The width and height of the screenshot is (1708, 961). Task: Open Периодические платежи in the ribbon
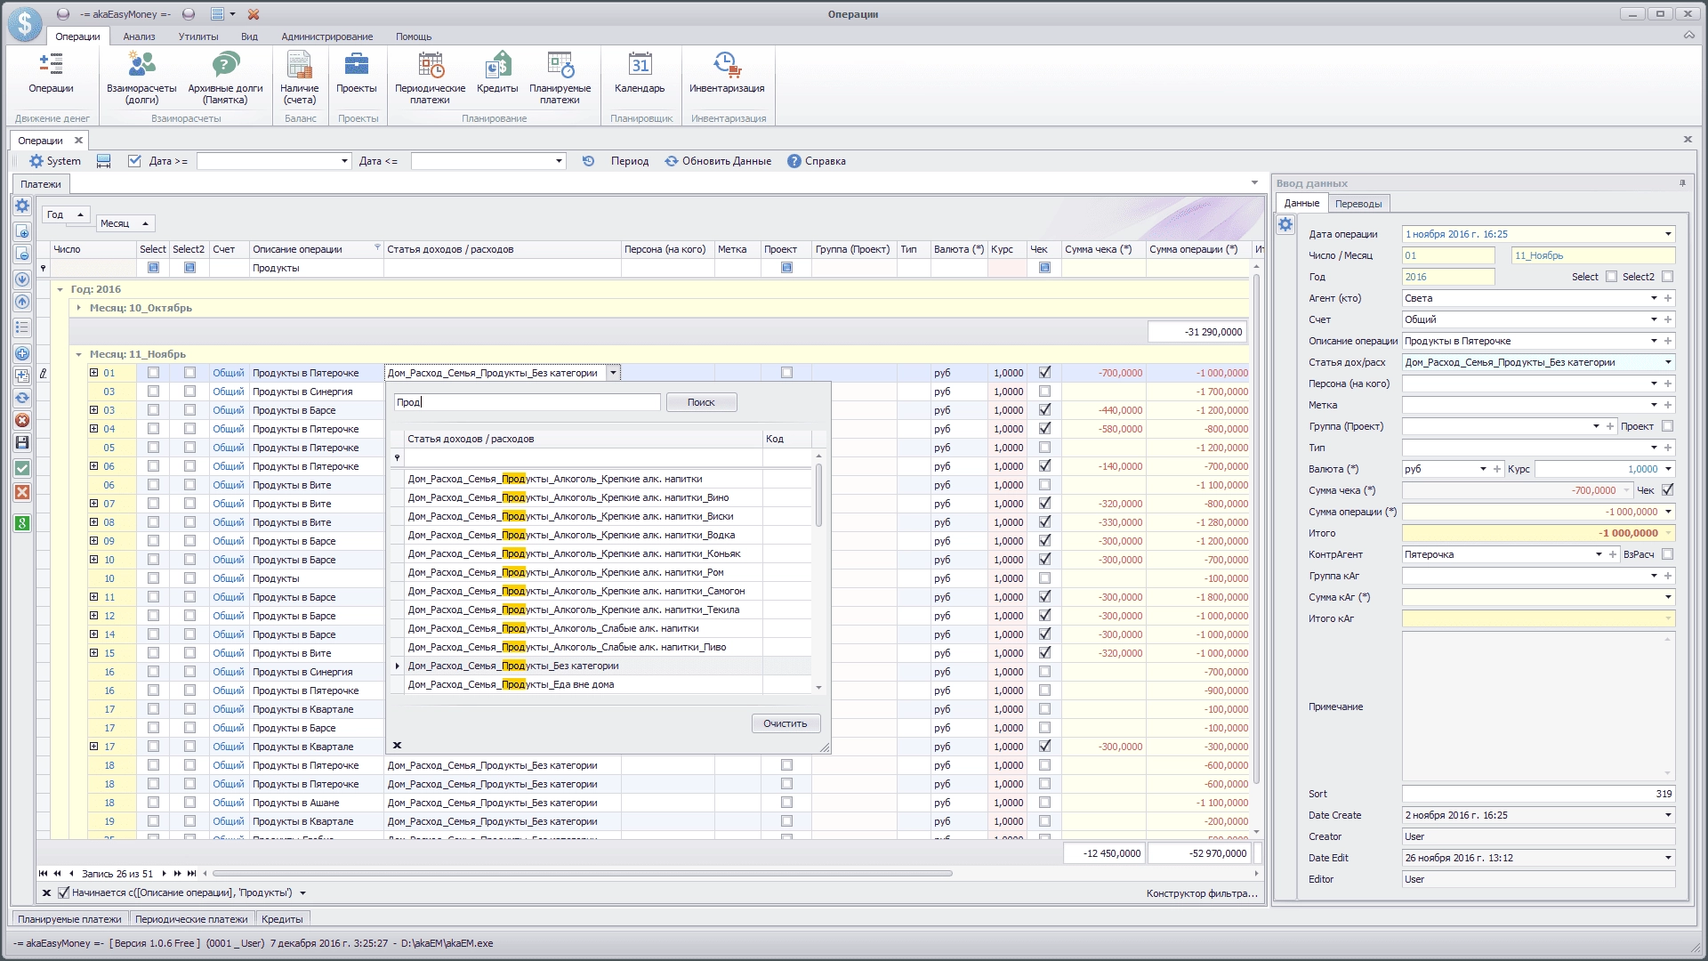[431, 78]
